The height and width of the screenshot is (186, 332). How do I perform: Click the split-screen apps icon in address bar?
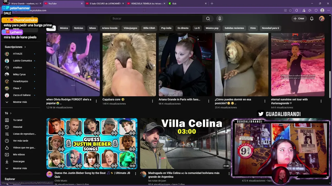pyautogui.click(x=285, y=10)
